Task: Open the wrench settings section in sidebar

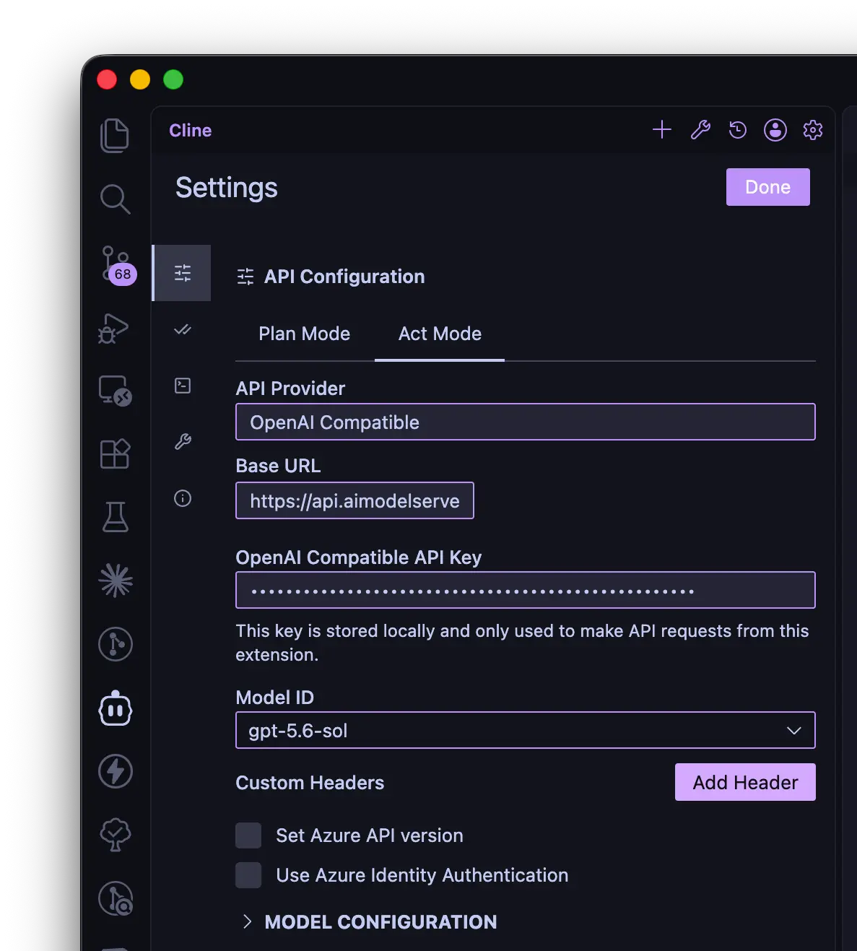Action: (183, 442)
